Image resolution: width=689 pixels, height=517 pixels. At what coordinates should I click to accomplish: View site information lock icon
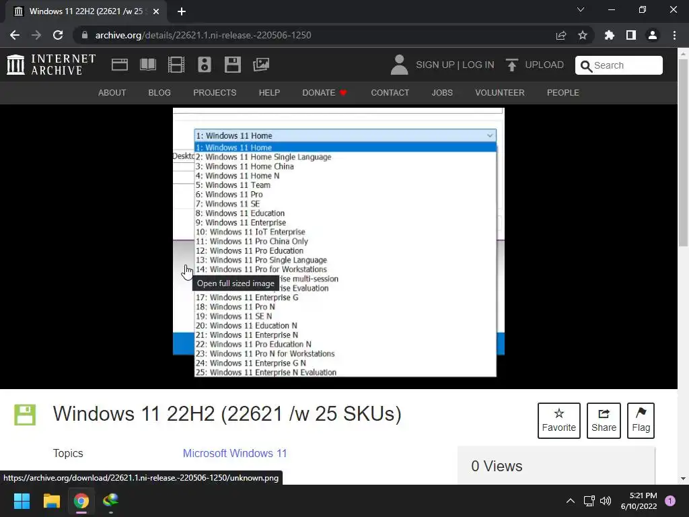(x=85, y=35)
